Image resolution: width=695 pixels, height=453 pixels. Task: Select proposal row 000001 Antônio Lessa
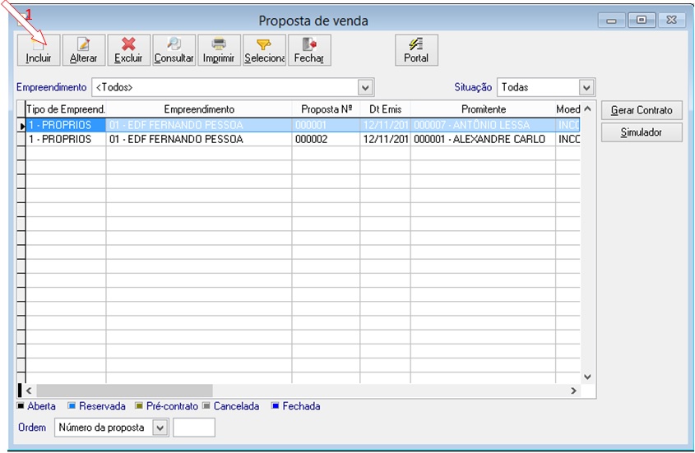click(303, 125)
